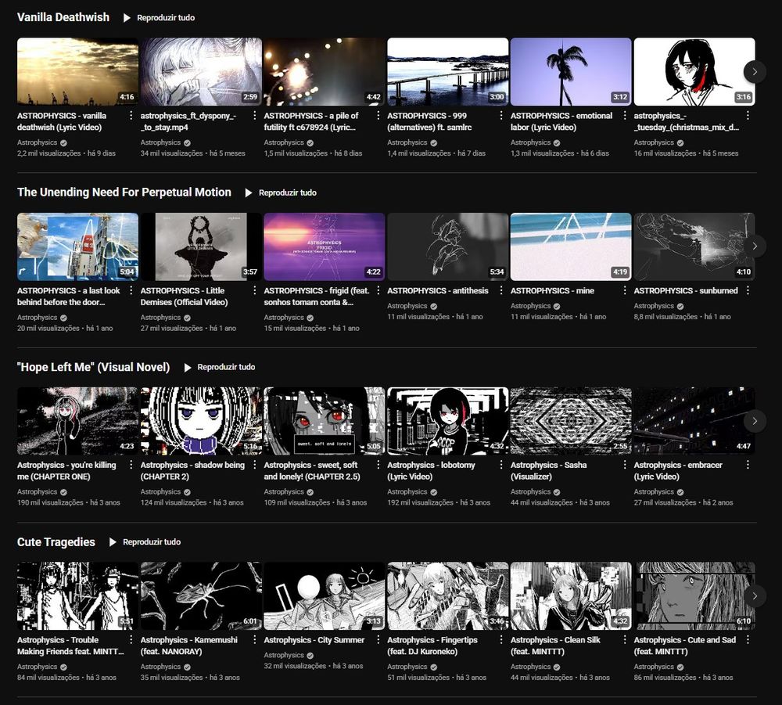The width and height of the screenshot is (782, 705).
Task: Open Vanilla Deathwish playlist title
Action: (x=63, y=17)
